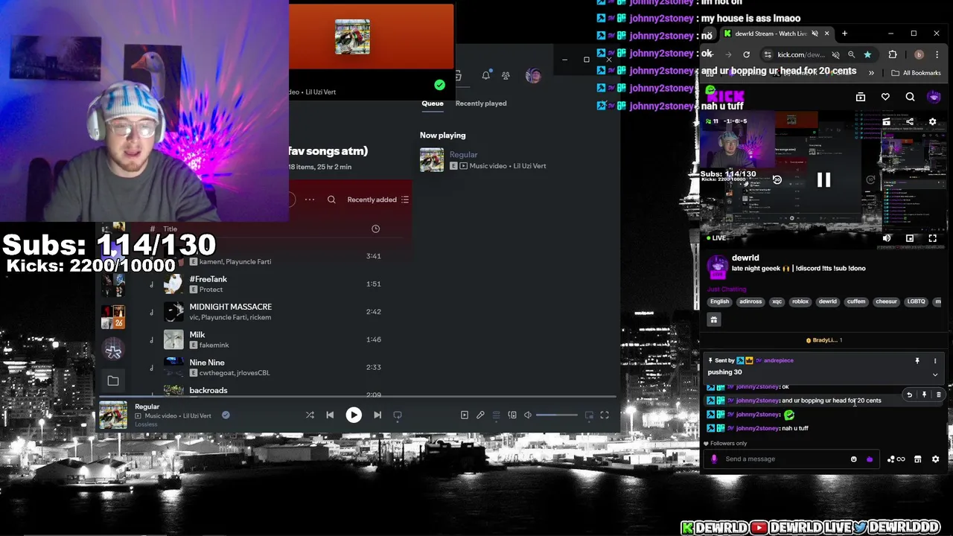The width and height of the screenshot is (953, 536).
Task: Switch to the Queue tab in Spotify
Action: [433, 103]
